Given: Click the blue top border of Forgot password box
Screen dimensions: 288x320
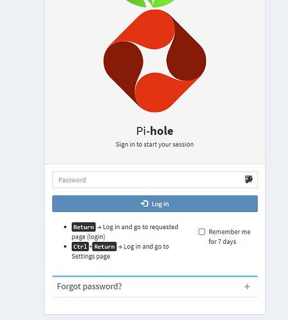Looking at the screenshot, I should pos(155,276).
